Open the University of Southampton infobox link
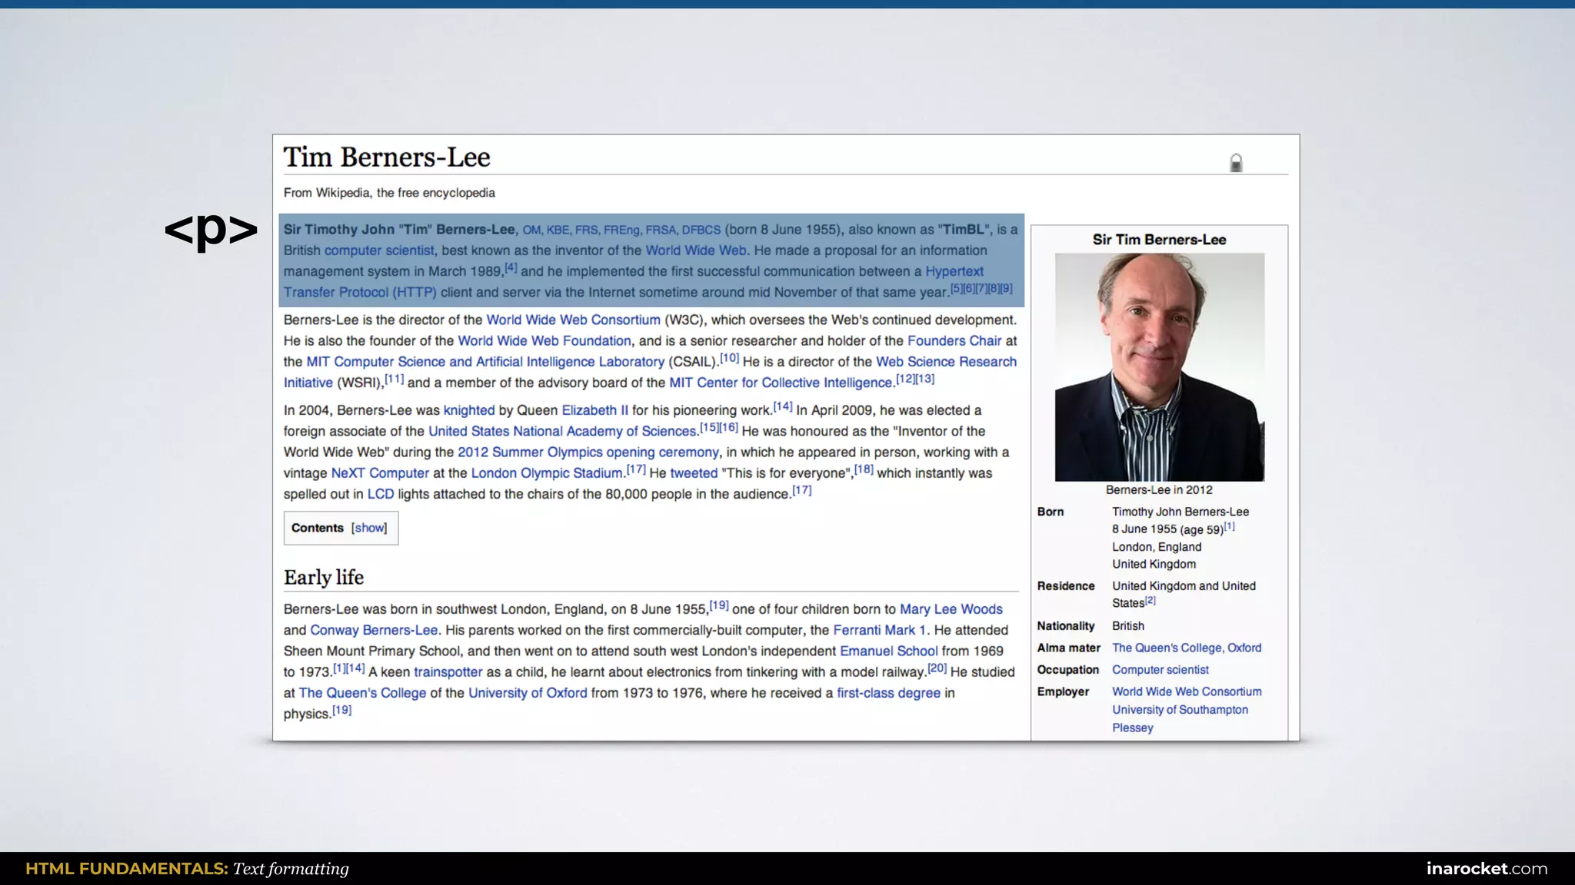1575x885 pixels. [x=1179, y=710]
